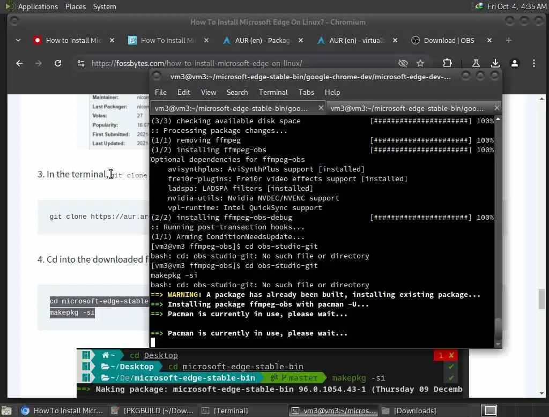Open Chromium three-dot menu

pos(533,63)
